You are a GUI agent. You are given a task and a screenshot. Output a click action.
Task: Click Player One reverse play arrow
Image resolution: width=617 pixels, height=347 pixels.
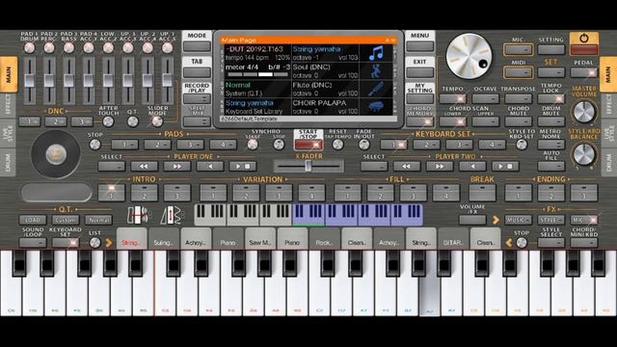[x=210, y=167]
